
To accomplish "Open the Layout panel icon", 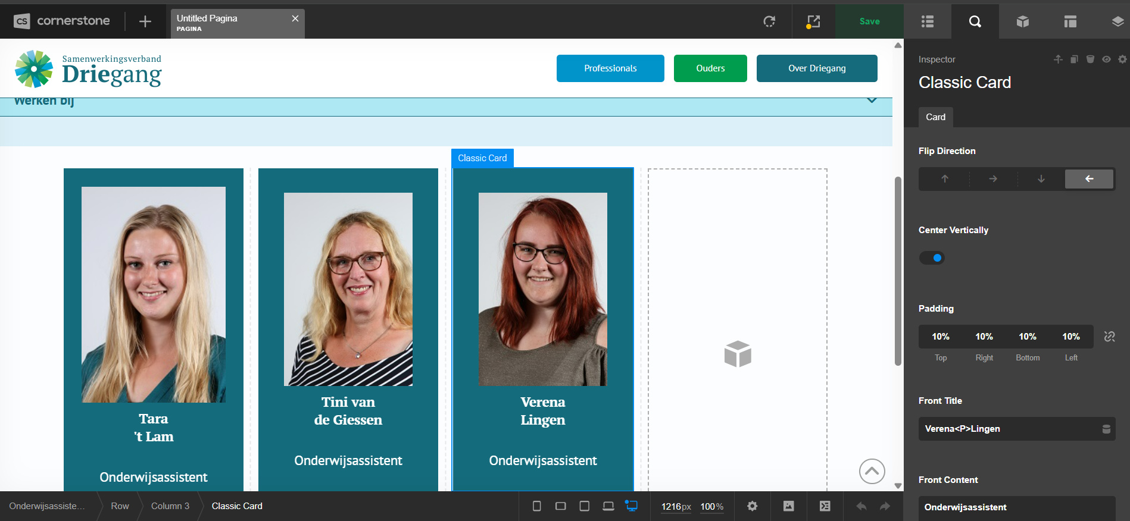I will (x=1070, y=21).
